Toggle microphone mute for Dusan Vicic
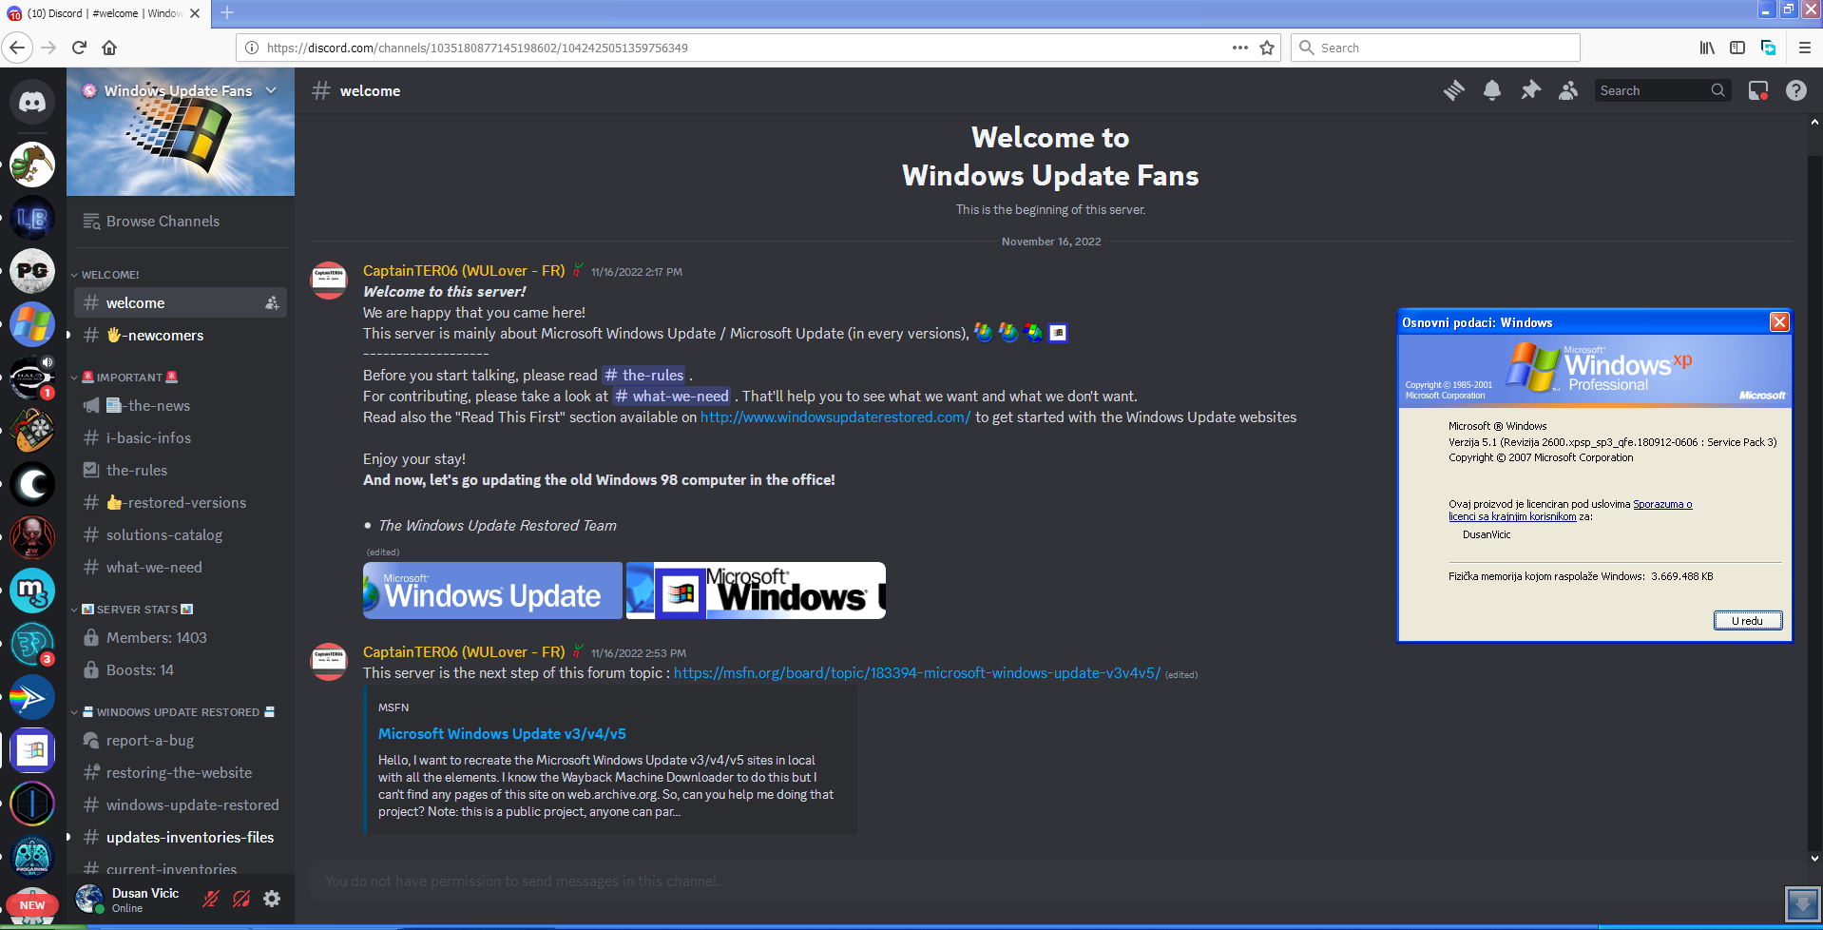This screenshot has height=930, width=1823. pos(211,899)
